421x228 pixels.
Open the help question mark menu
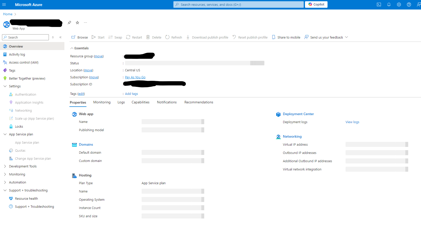pyautogui.click(x=409, y=5)
